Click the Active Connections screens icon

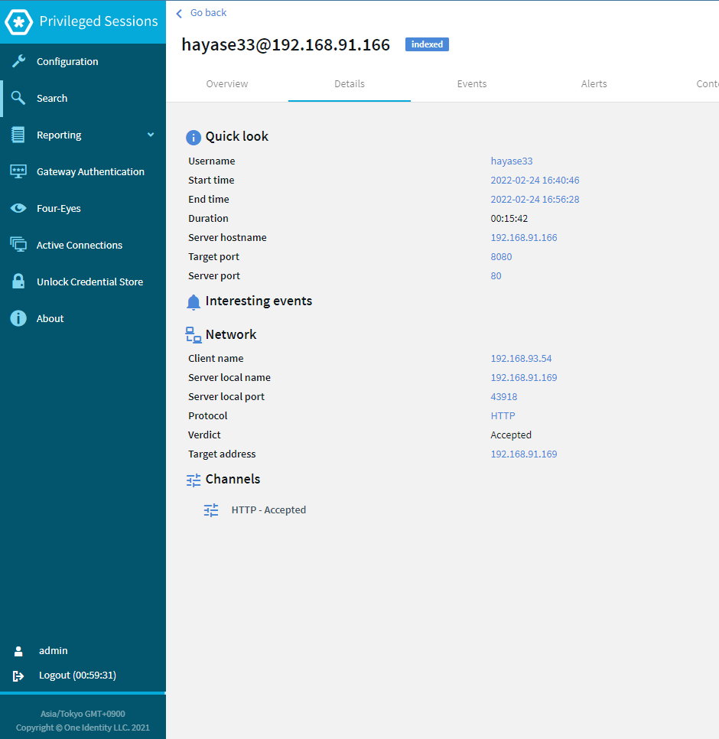[x=18, y=245]
